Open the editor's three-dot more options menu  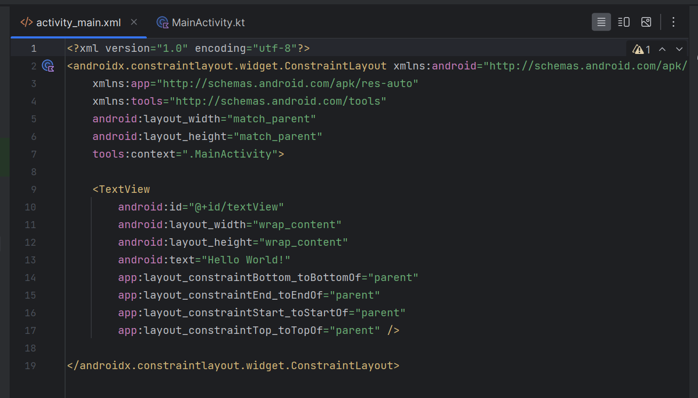pos(673,22)
